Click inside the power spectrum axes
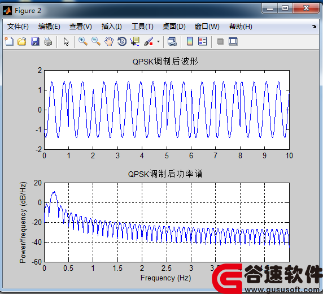The image size is (323, 294). pos(167,222)
